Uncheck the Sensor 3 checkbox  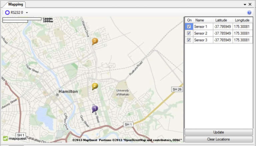189,40
